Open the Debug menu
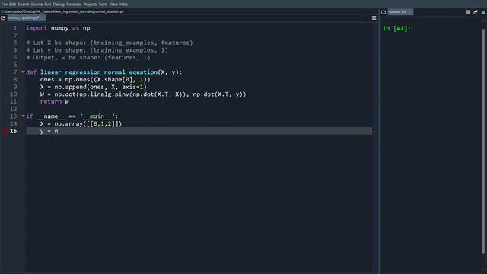This screenshot has width=487, height=274. coord(59,5)
